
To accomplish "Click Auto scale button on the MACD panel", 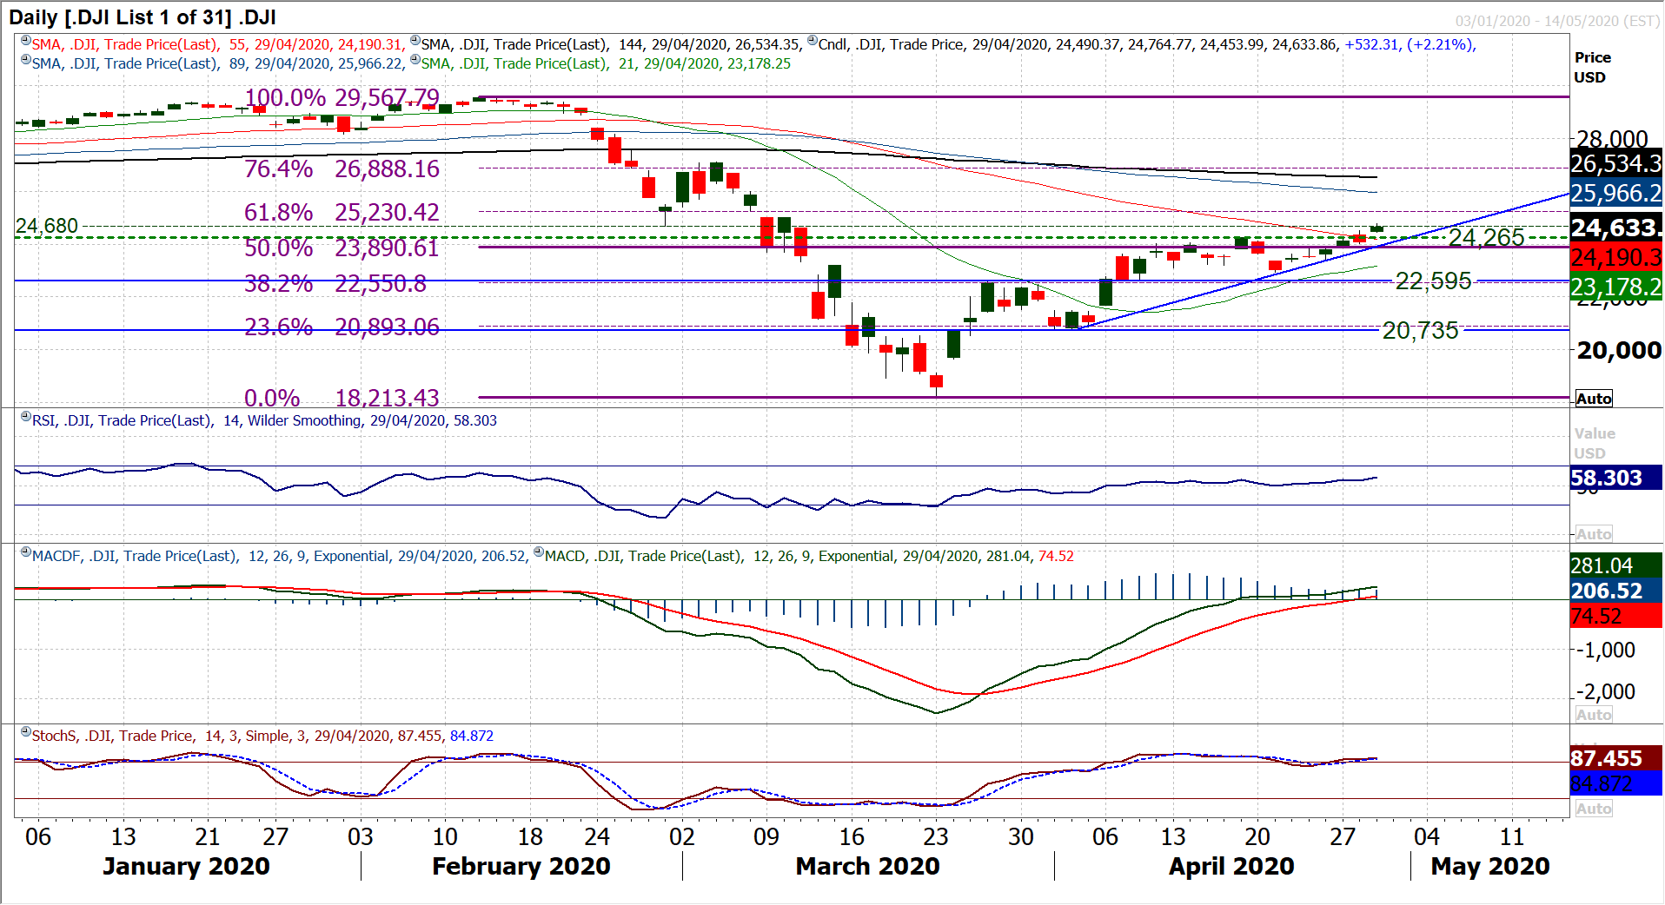I will 1594,715.
